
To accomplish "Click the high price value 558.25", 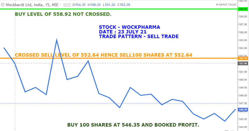I will click(x=95, y=5).
